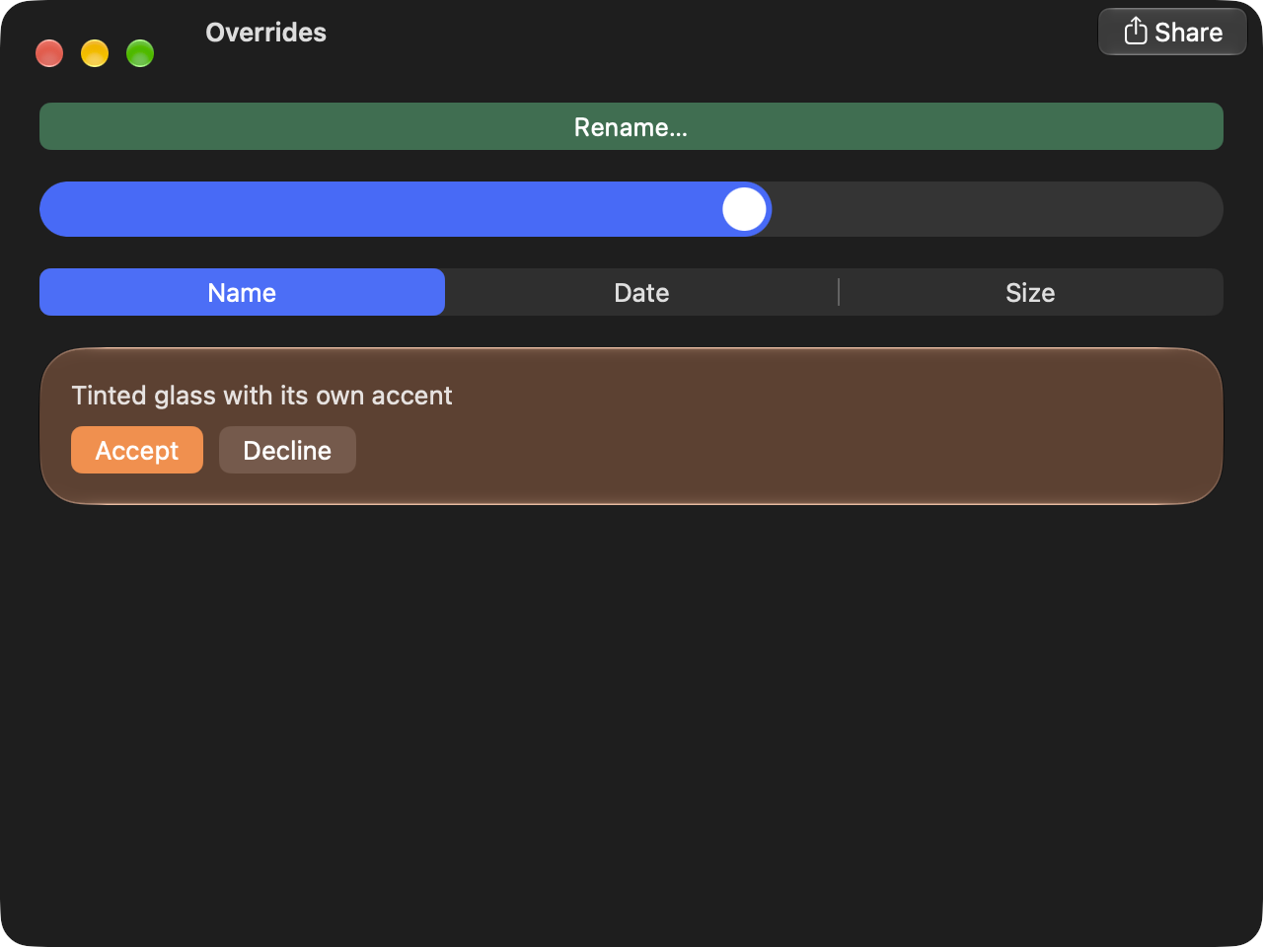
Task: Close the Overrides window
Action: click(x=49, y=53)
